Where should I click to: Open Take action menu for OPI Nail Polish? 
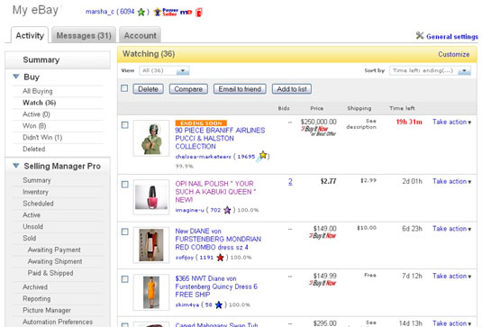coord(451,181)
